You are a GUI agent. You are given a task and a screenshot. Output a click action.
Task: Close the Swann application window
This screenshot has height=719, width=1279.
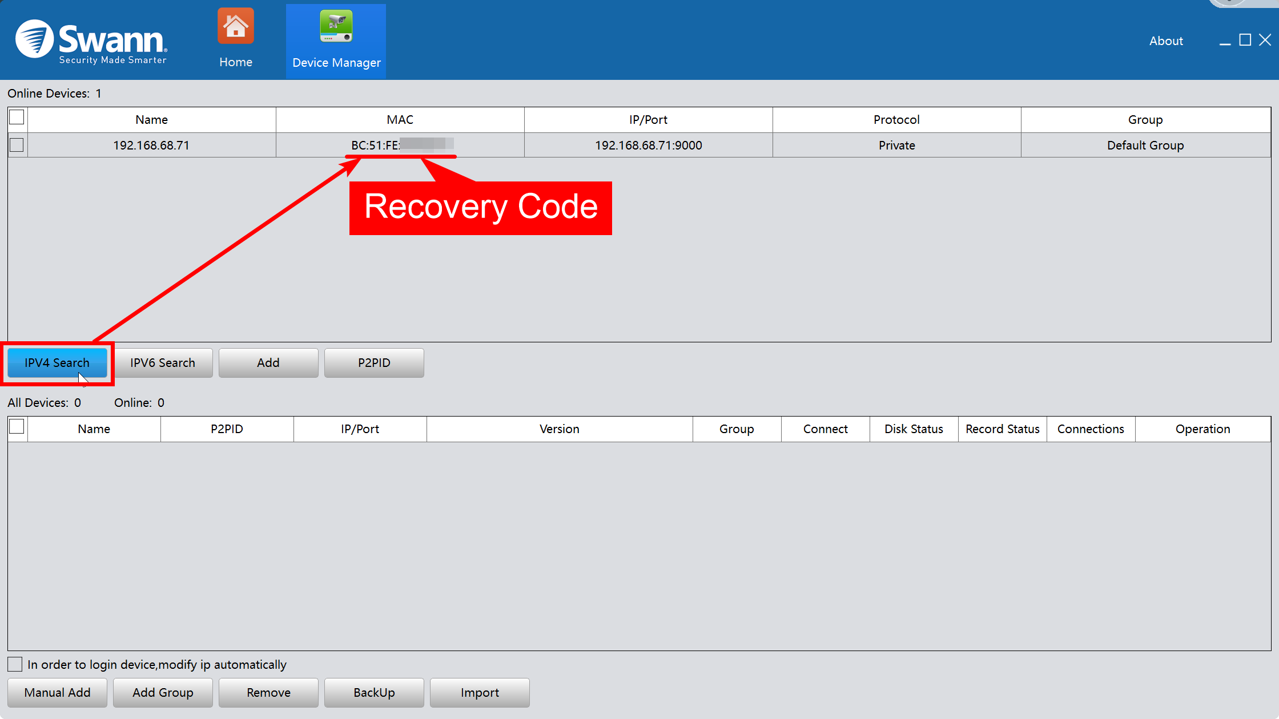point(1265,40)
